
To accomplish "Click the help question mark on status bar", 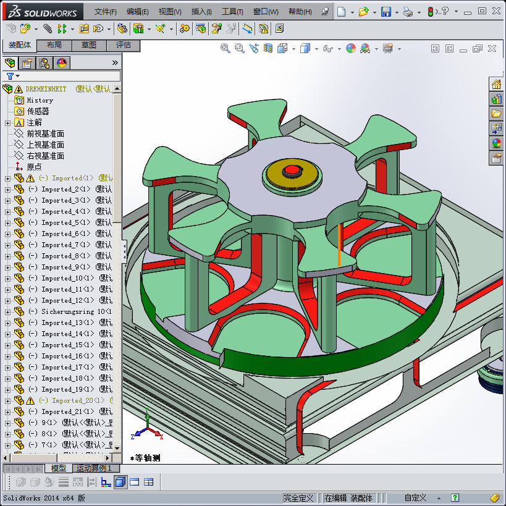I will pos(455,498).
